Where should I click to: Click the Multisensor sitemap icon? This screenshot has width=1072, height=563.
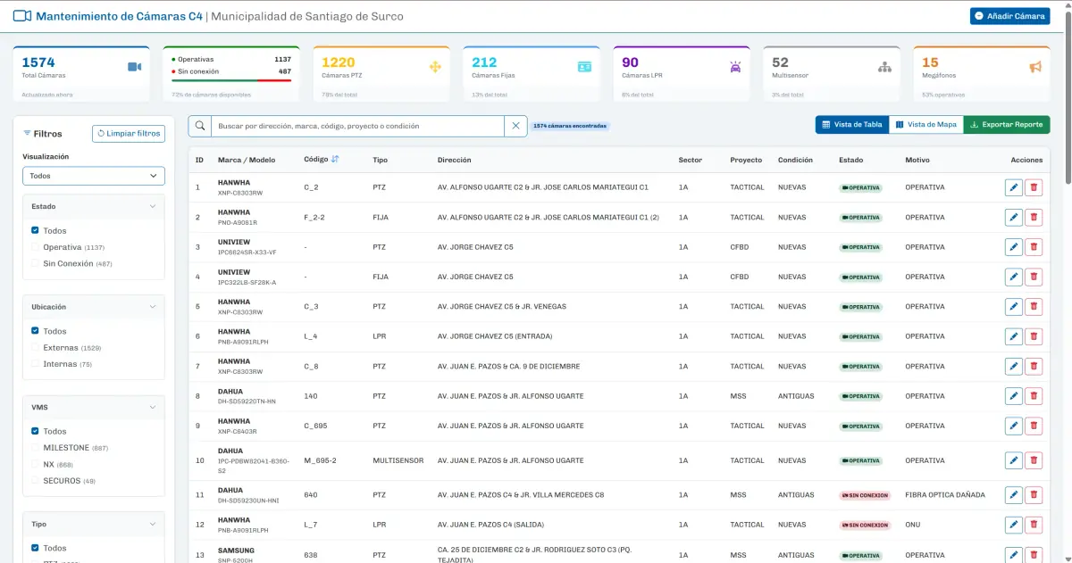tap(884, 67)
